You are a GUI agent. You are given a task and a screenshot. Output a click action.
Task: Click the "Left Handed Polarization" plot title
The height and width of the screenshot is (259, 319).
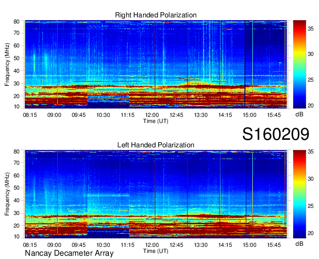point(156,145)
